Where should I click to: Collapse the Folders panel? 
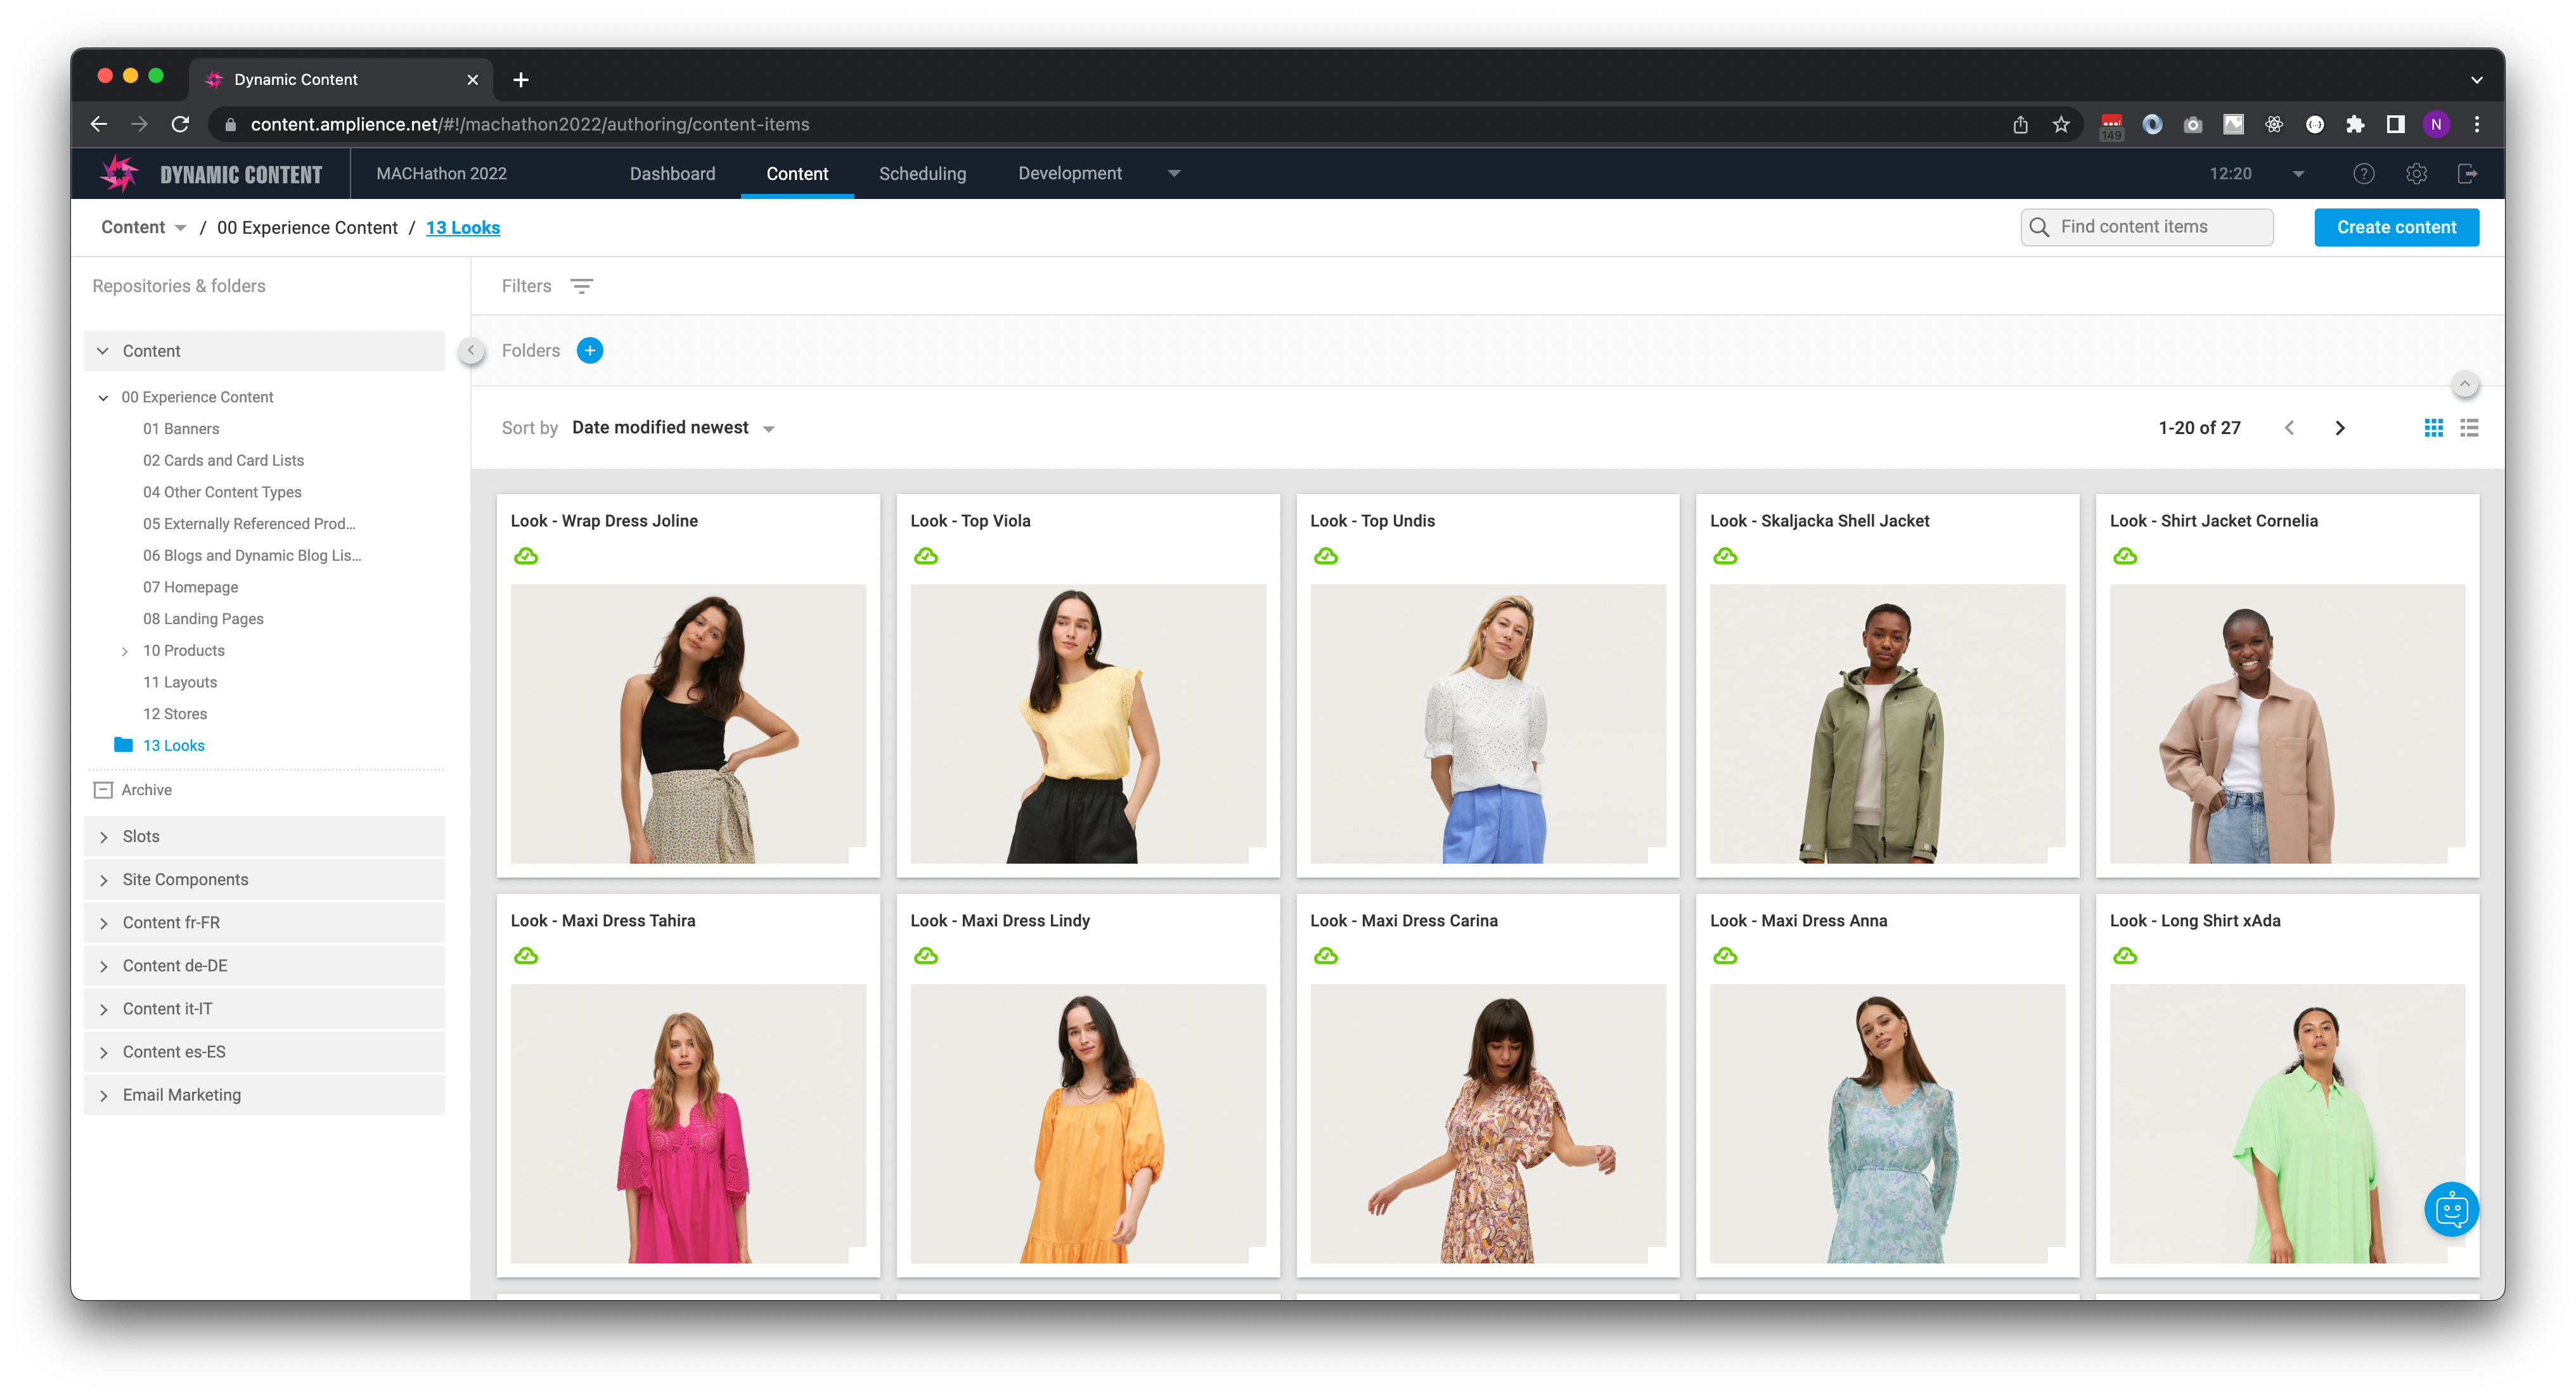(x=470, y=350)
